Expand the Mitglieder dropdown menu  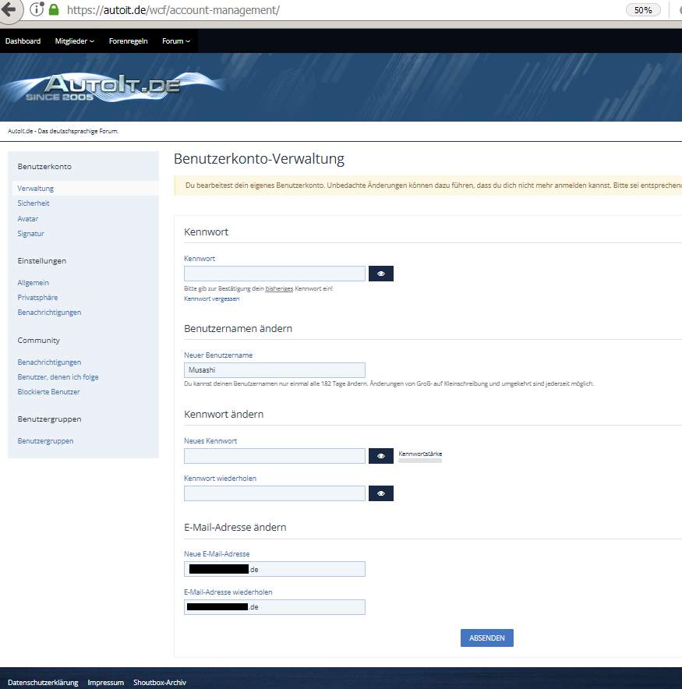(x=75, y=41)
